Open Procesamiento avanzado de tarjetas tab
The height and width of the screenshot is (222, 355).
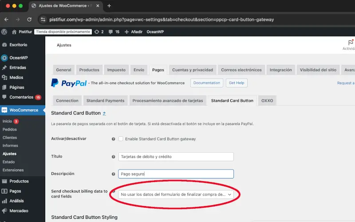coord(168,101)
